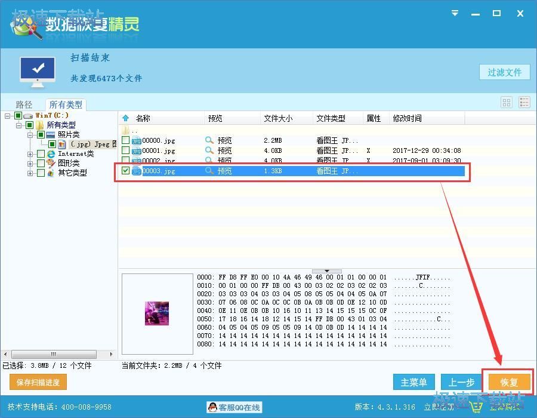Collapse the 照片类 tree node

point(30,135)
